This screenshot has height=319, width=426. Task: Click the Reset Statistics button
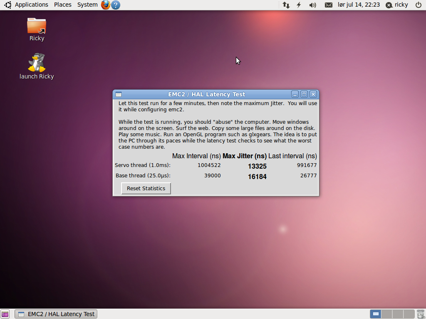(x=146, y=188)
